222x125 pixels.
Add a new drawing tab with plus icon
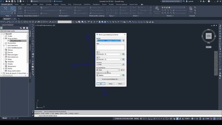(18, 19)
